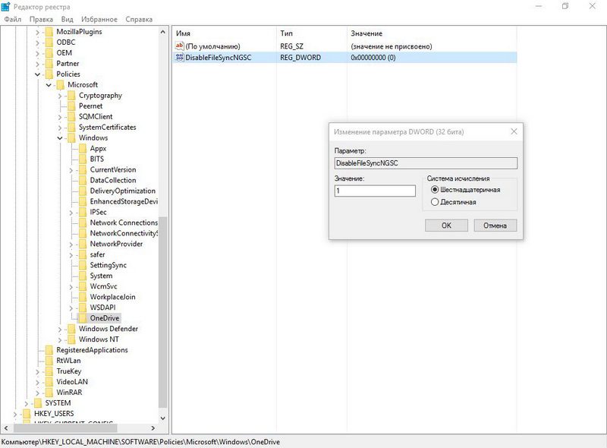
Task: Select the Десятичная radio option
Action: (x=435, y=202)
